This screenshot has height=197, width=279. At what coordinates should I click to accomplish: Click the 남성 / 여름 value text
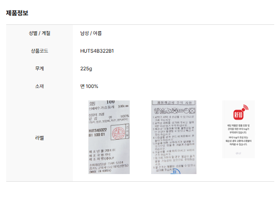point(91,33)
